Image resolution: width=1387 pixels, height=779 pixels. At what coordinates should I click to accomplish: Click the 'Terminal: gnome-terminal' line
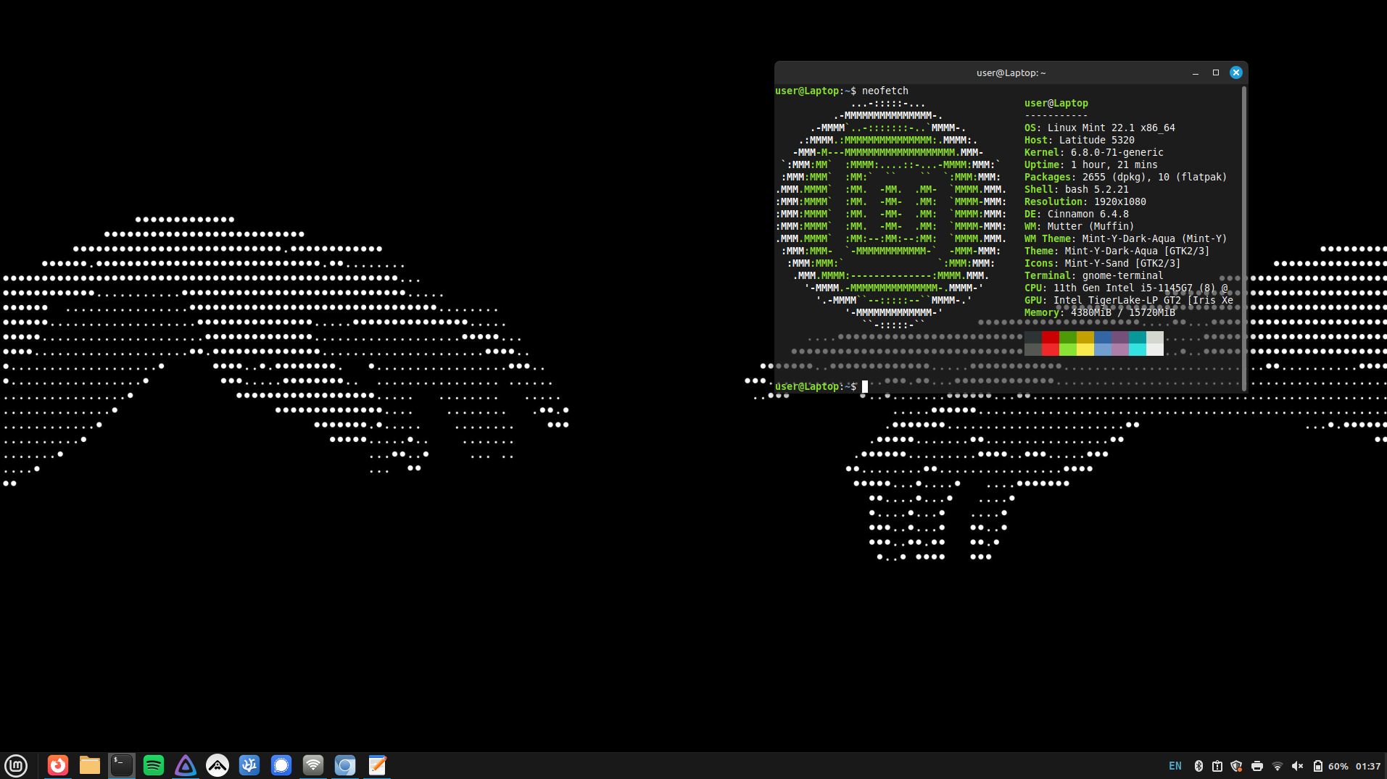1094,275
